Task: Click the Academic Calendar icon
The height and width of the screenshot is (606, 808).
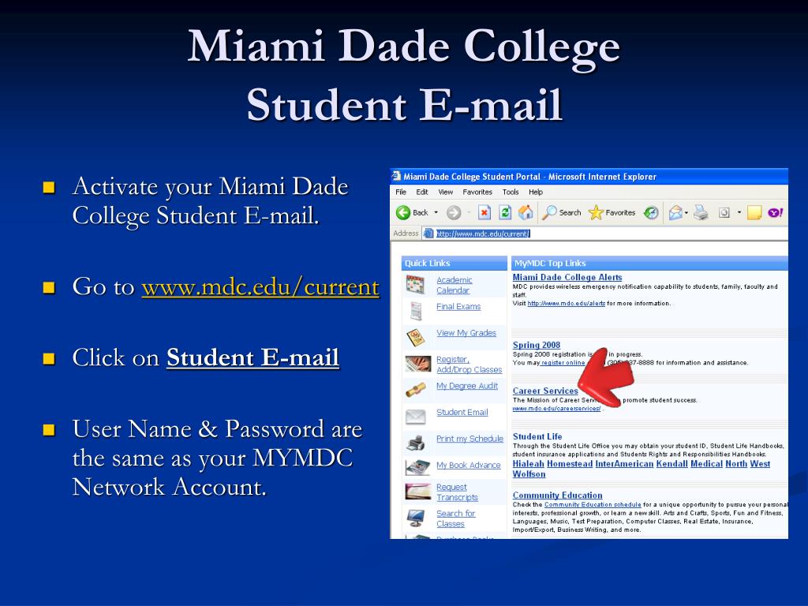Action: [415, 284]
